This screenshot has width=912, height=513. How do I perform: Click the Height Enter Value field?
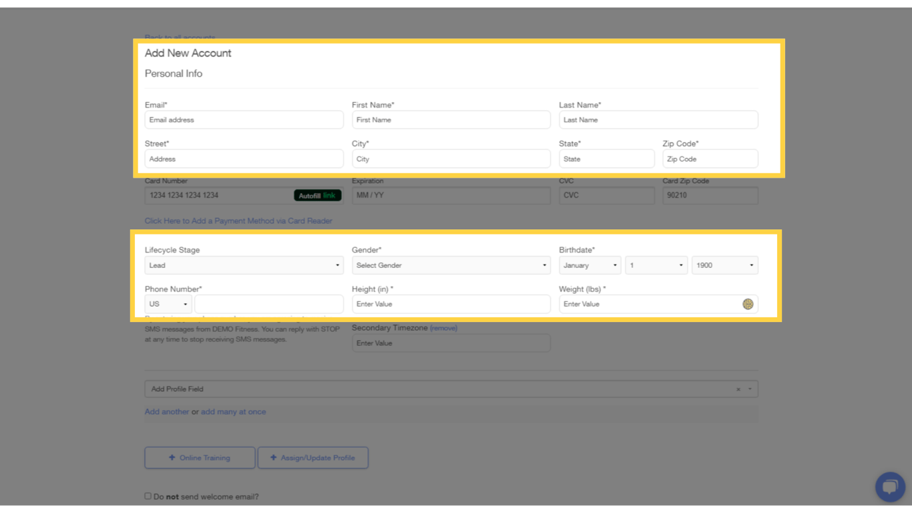[451, 304]
